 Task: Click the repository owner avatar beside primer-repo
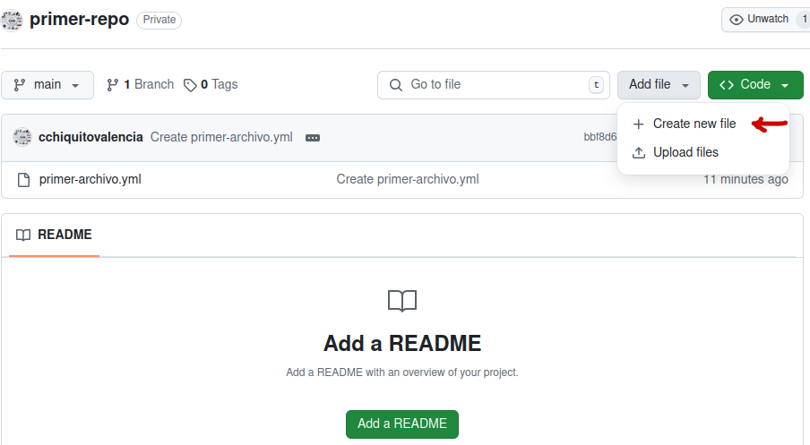12,20
